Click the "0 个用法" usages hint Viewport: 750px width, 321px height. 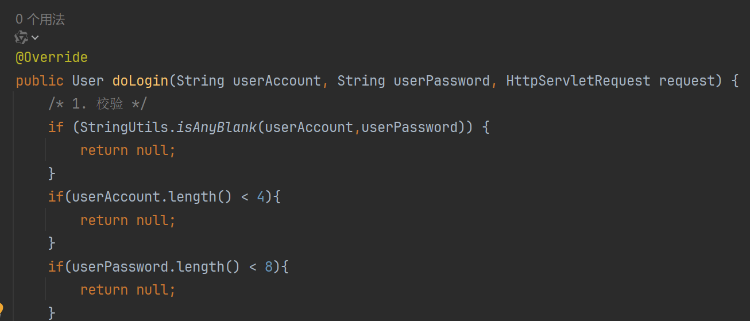click(40, 20)
